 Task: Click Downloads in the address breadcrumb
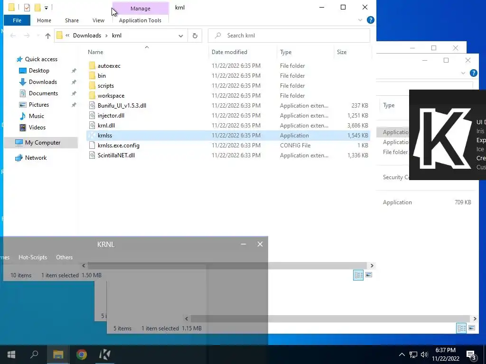click(x=87, y=36)
